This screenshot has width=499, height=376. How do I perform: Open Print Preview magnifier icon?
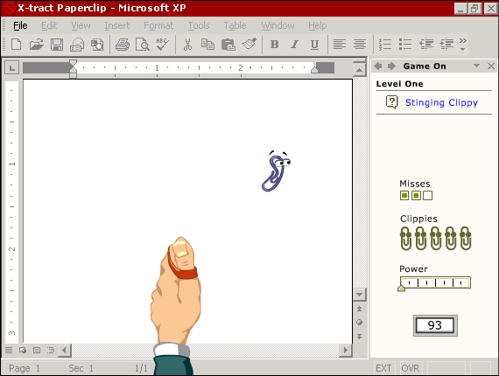coord(143,45)
